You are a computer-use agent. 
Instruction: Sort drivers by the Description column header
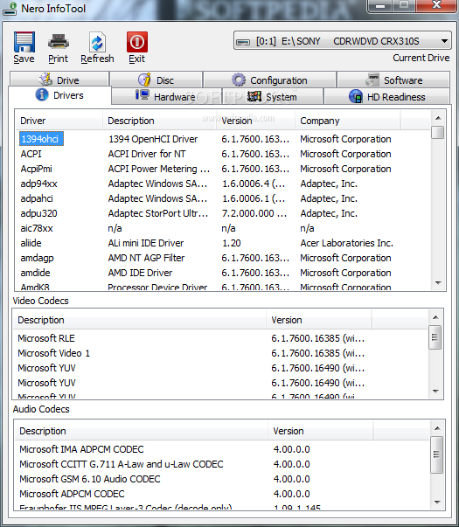coord(159,121)
